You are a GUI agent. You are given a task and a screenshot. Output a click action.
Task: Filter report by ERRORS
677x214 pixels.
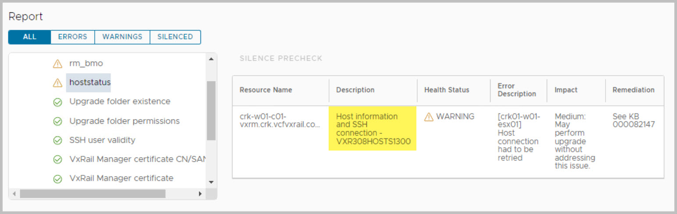click(x=72, y=37)
